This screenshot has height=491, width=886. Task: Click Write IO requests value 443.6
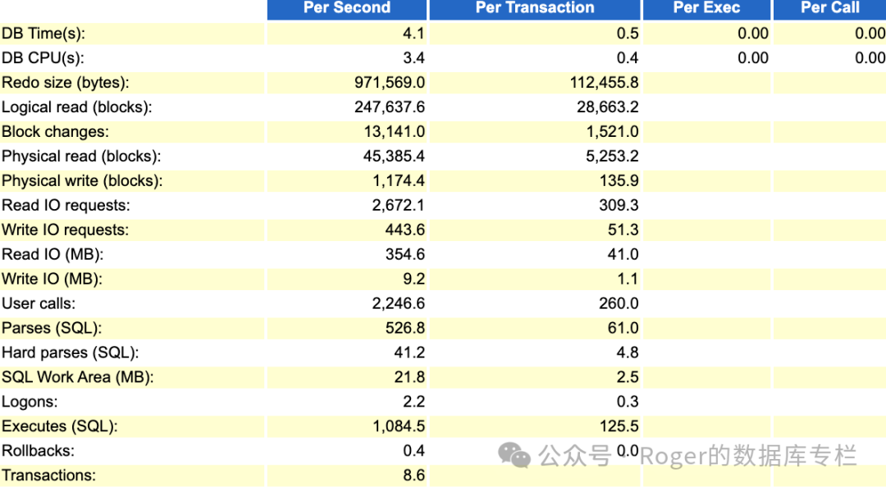(x=405, y=230)
